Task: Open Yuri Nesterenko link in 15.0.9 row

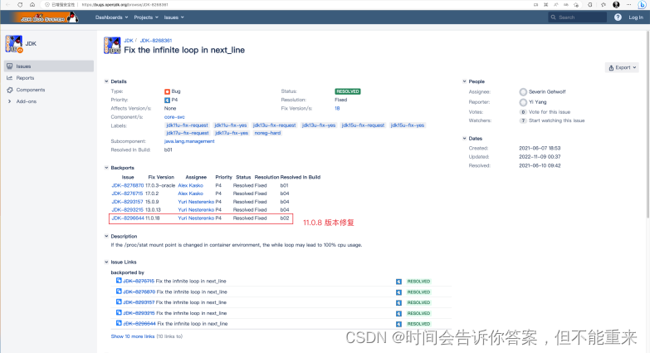Action: [x=196, y=202]
